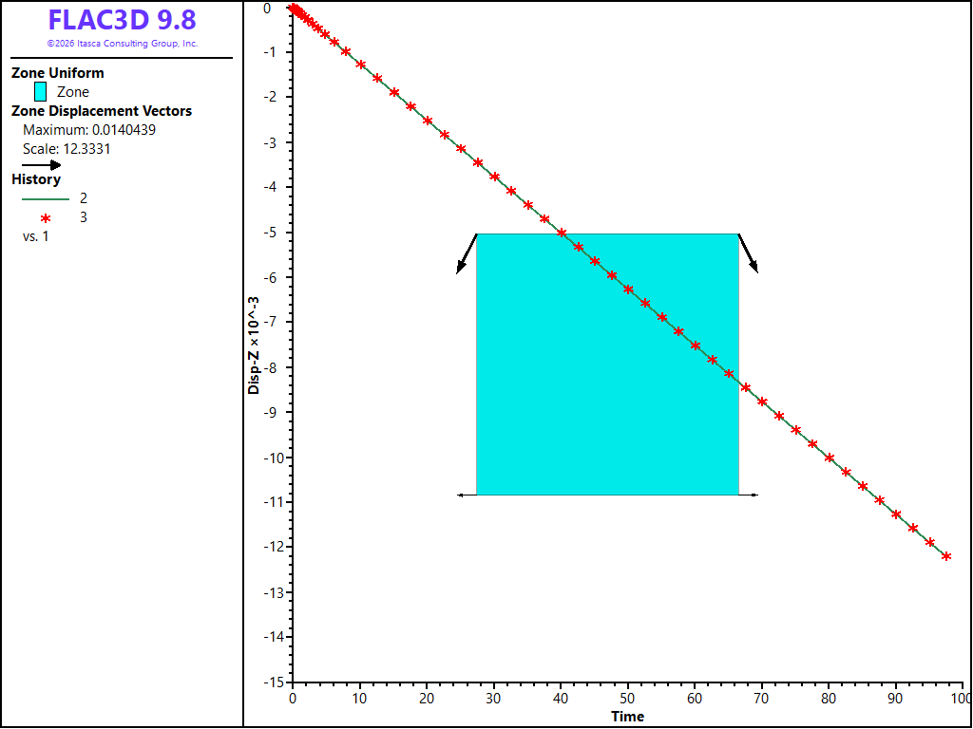The width and height of the screenshot is (973, 729).
Task: Click the top-left displacement vector arrow on zone
Action: click(x=467, y=253)
